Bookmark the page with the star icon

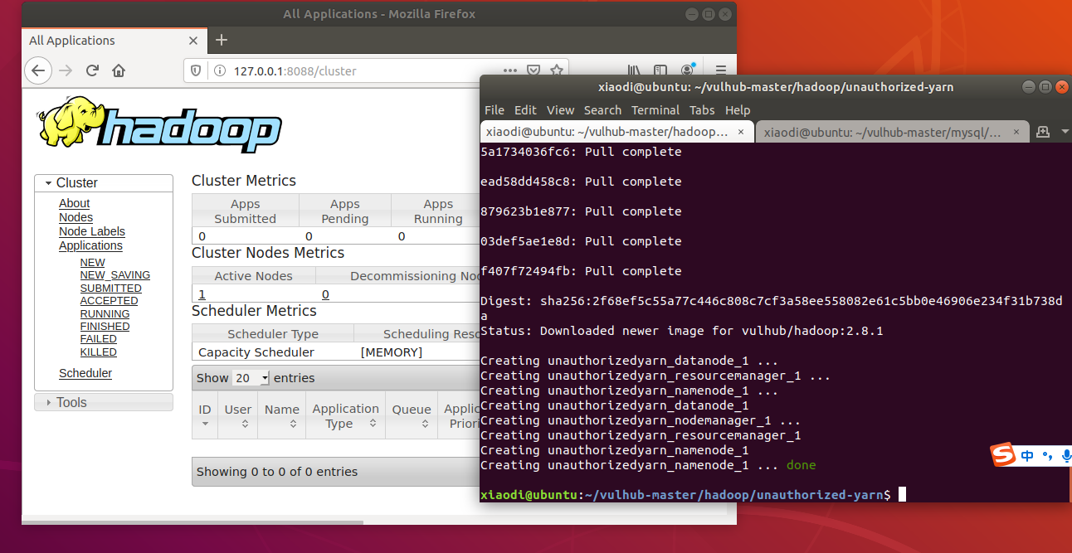click(557, 70)
